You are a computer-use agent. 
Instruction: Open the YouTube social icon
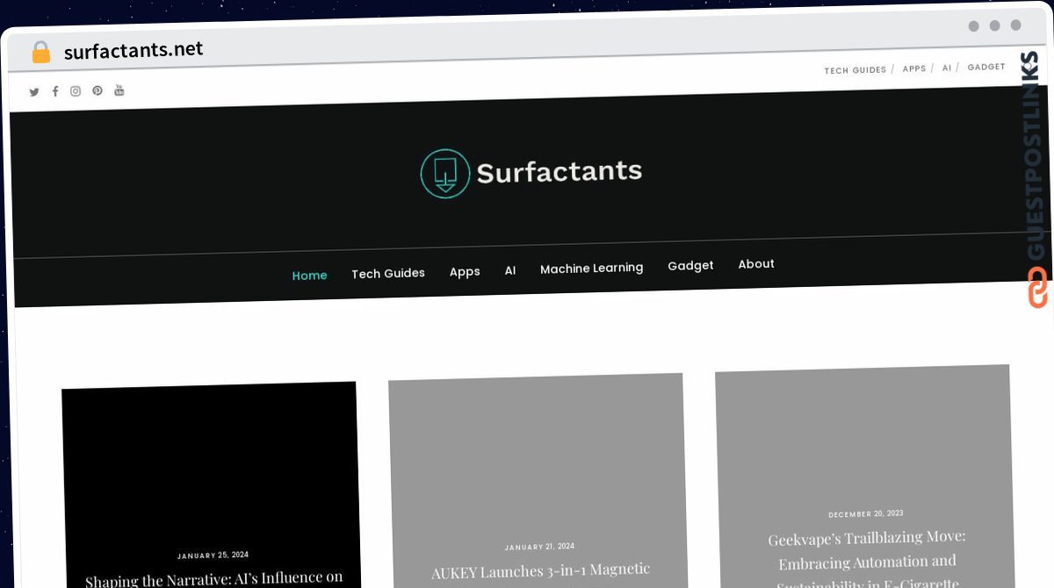point(119,90)
